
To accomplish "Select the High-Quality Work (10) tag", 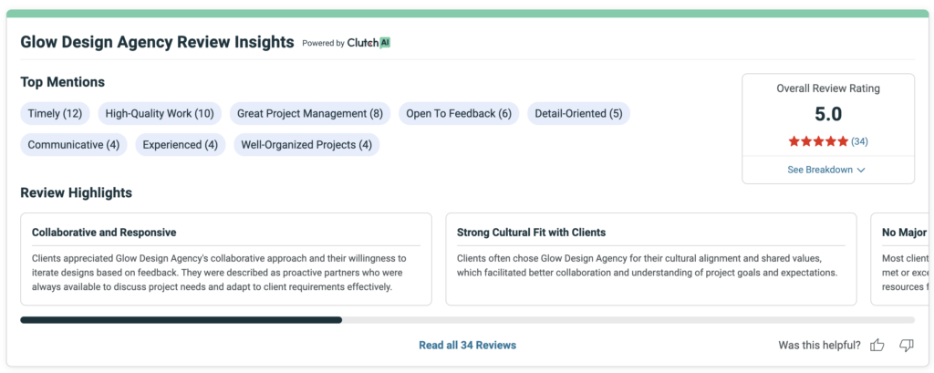I will click(x=159, y=114).
